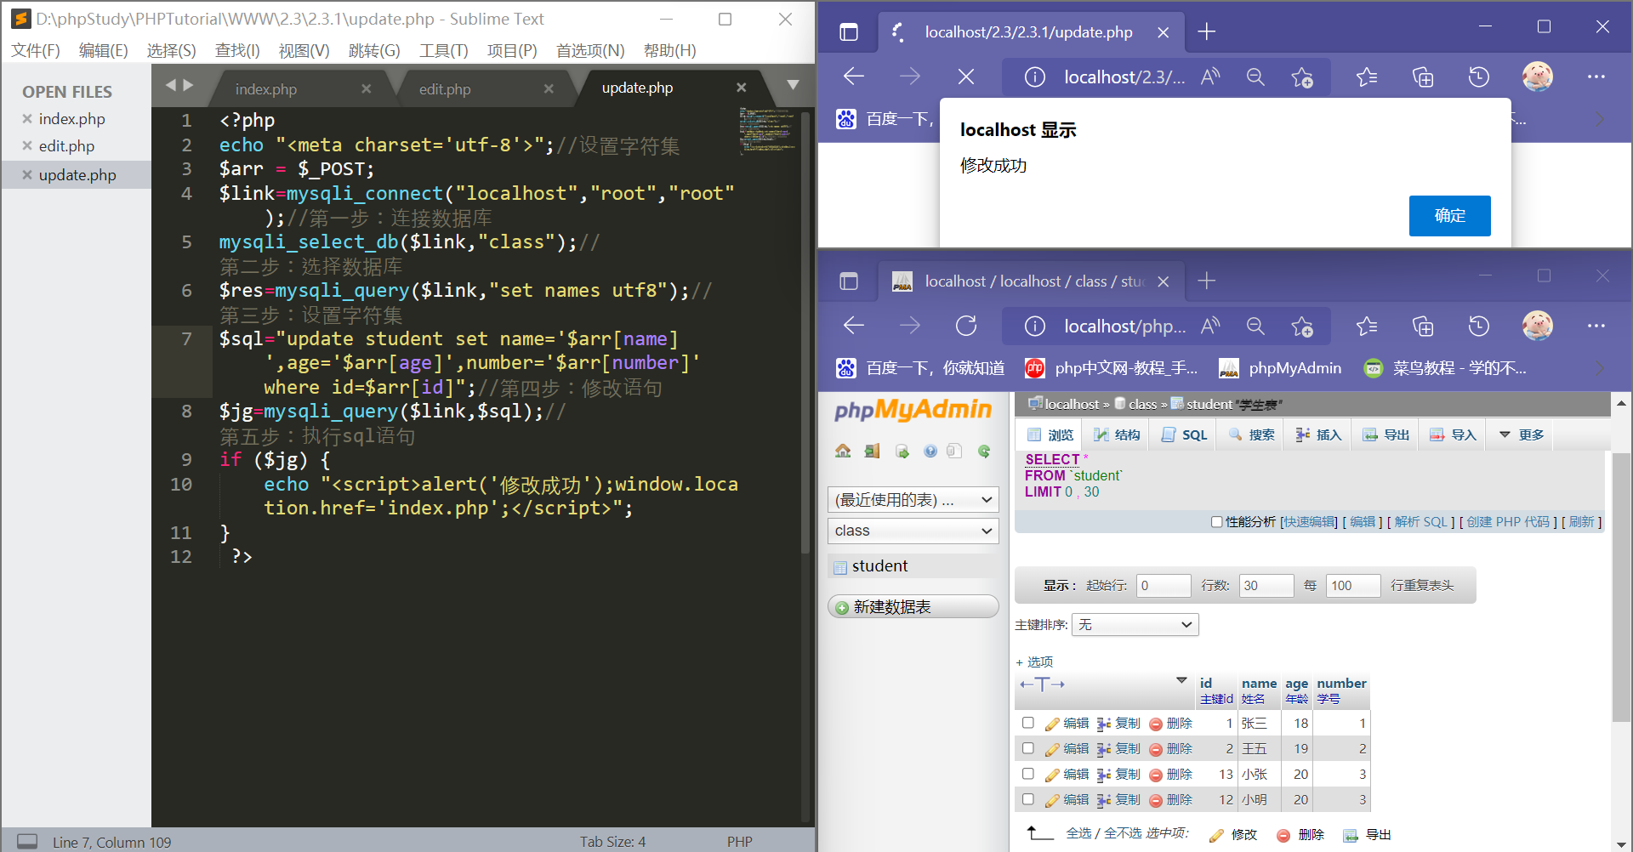
Task: Click phpMyAdmin logout icon in sidebar
Action: coord(872,451)
